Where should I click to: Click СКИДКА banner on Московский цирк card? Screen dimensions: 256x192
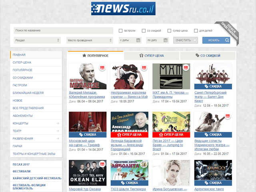(x=88, y=135)
